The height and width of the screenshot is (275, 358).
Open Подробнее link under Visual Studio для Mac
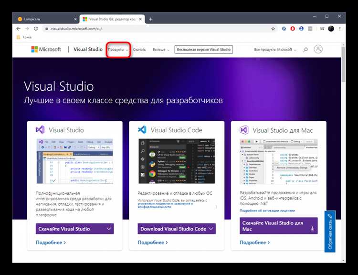pyautogui.click(x=254, y=243)
